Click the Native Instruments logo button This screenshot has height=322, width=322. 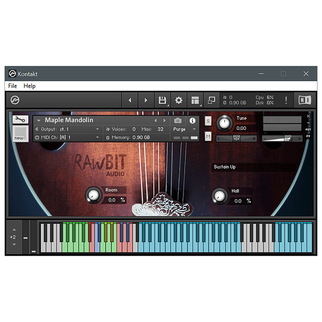click(x=305, y=100)
